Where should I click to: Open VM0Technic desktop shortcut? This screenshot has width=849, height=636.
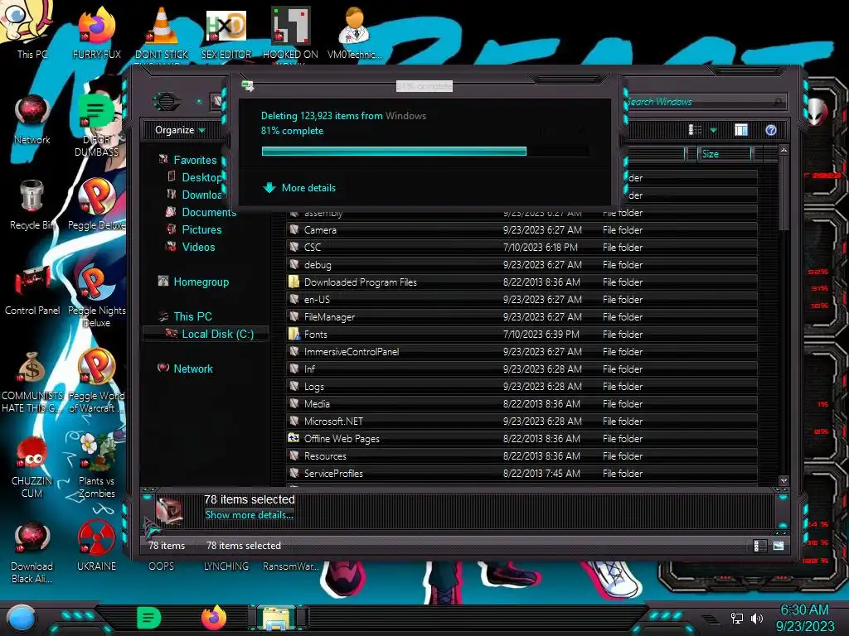click(355, 31)
